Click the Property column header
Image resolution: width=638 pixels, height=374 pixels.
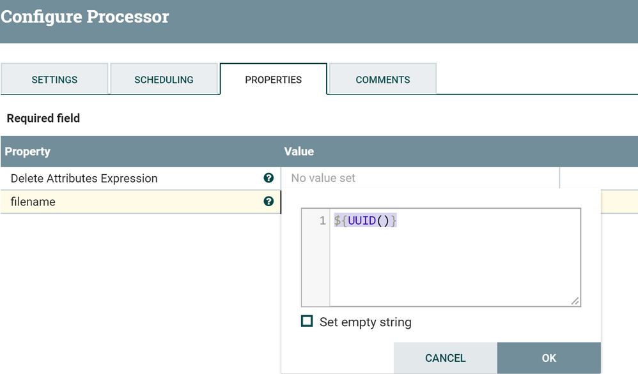(x=27, y=151)
